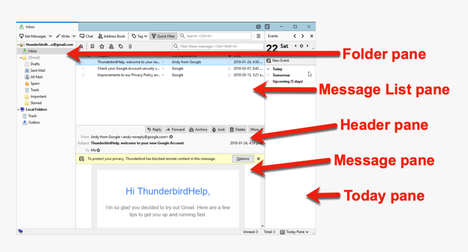
Task: Close the Today pane with X
Action: click(312, 36)
